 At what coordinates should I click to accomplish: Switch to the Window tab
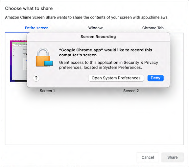(95, 28)
